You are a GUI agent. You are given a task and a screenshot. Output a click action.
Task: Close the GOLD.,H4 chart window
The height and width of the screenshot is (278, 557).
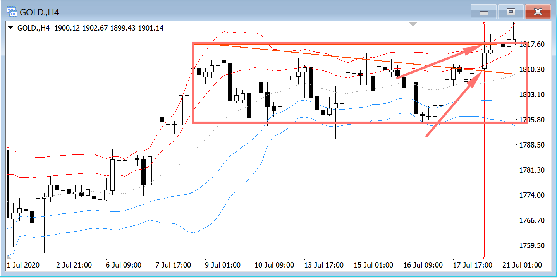click(538, 12)
